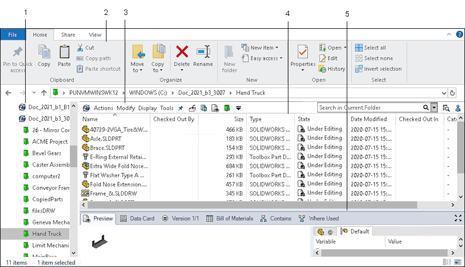The height and width of the screenshot is (267, 465).
Task: Click the red Delete icon in ribbon
Action: 182,52
